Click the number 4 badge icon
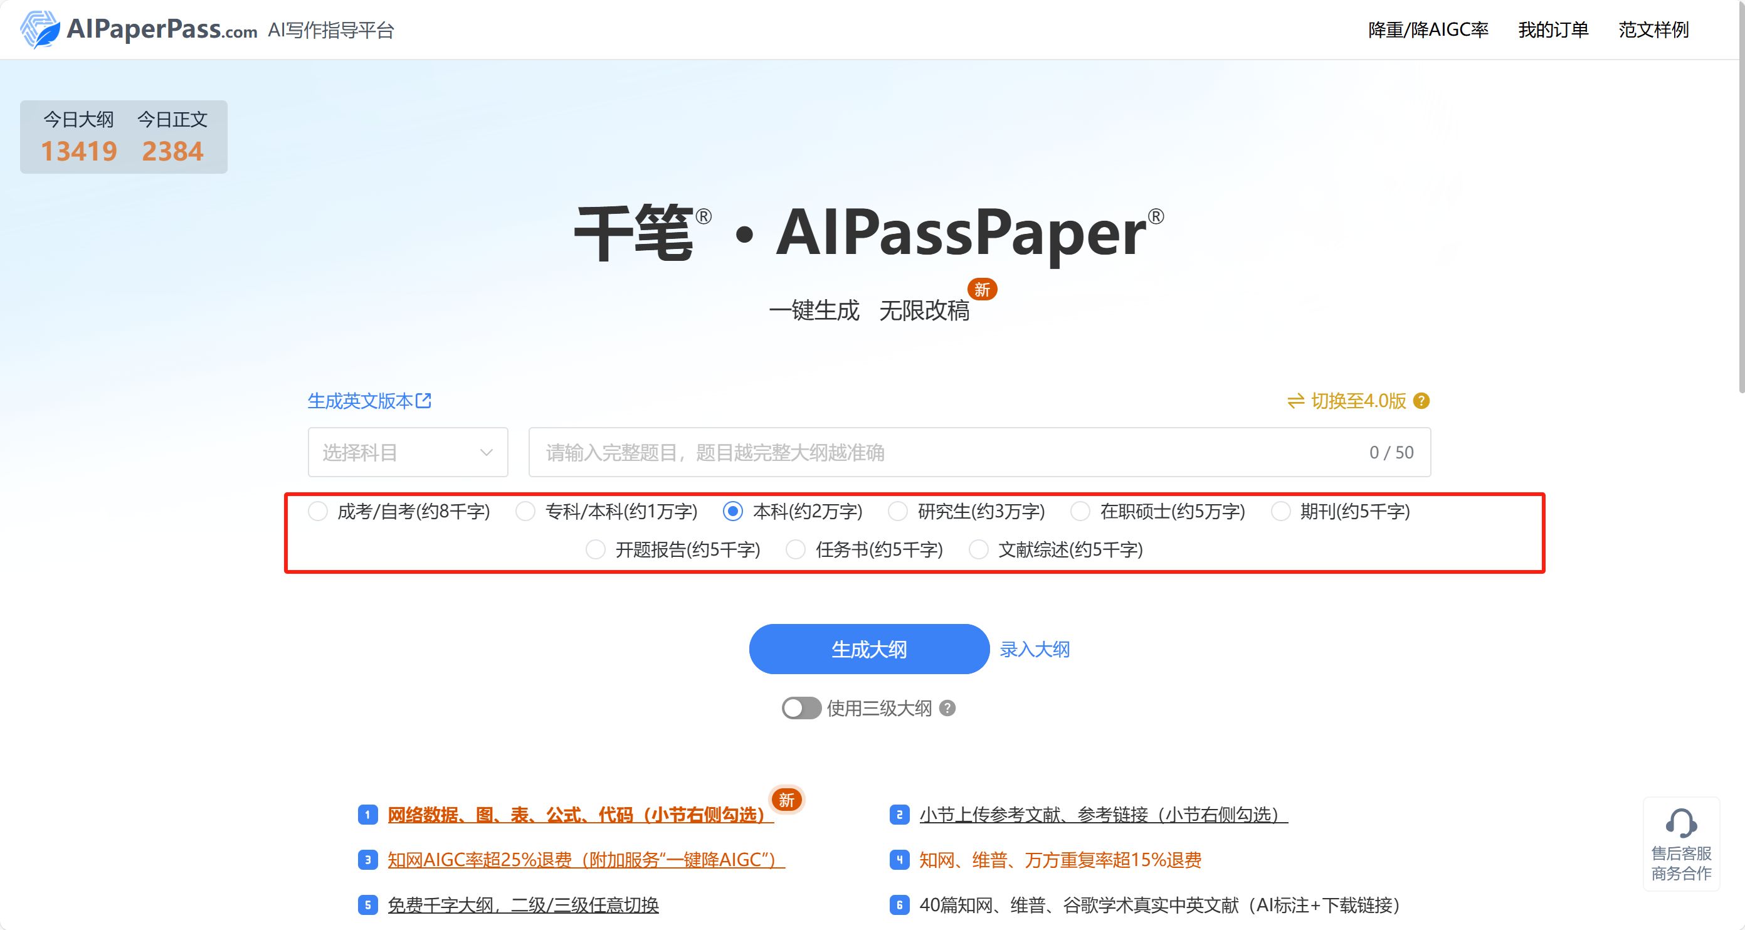 [x=899, y=860]
